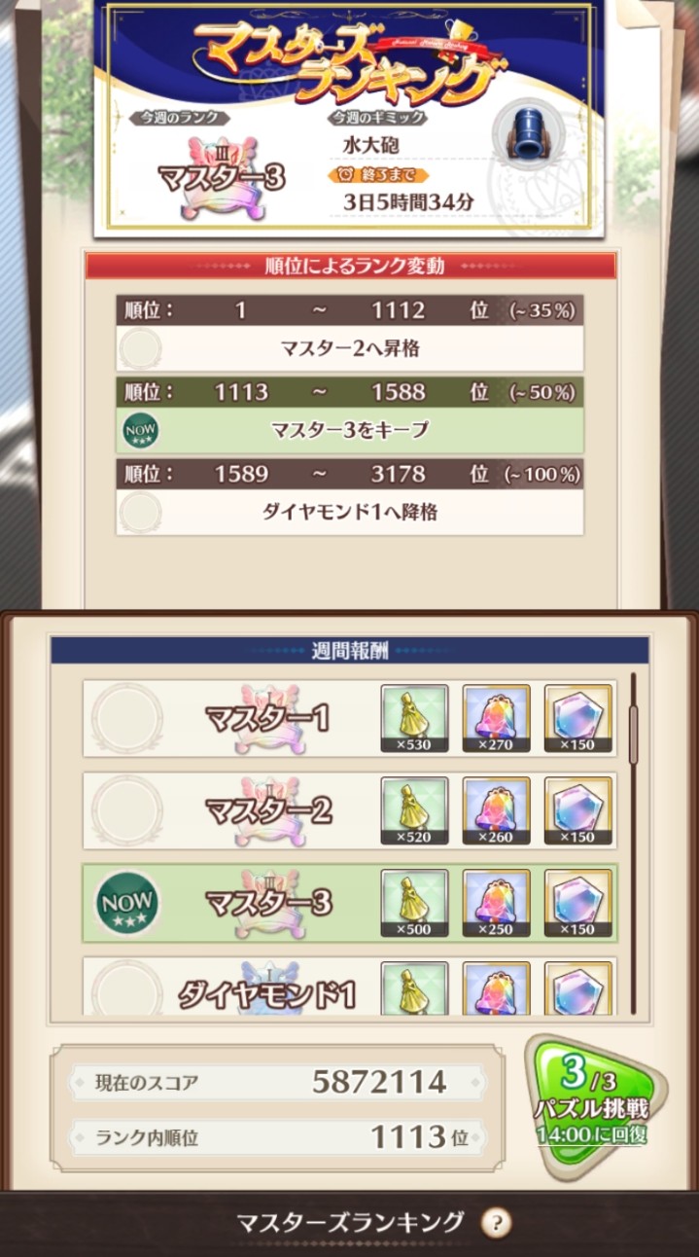Tap the 週間報酬 section header
The image size is (699, 1257).
point(350,651)
